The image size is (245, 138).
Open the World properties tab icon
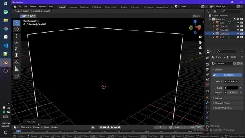207,84
